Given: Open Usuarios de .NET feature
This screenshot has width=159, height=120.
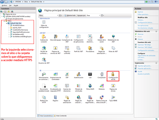Looking at the screenshot, I should click(44, 61).
